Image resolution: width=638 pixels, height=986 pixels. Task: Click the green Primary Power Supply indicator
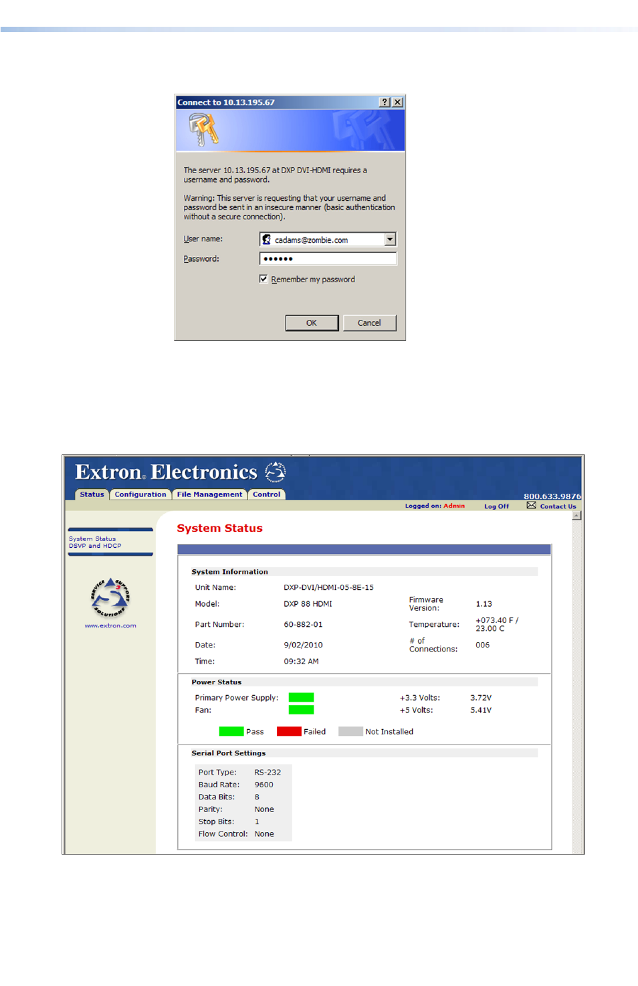pyautogui.click(x=301, y=698)
